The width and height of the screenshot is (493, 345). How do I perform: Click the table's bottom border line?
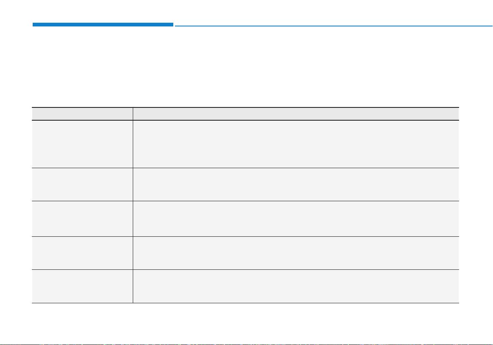point(245,303)
